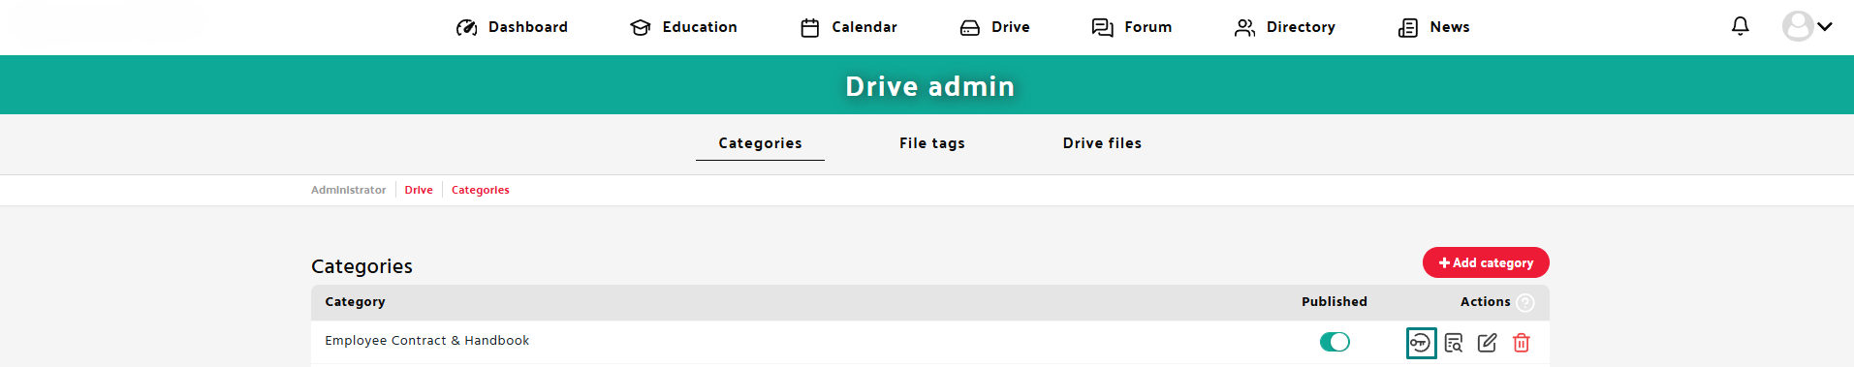Click the Directory people icon
Image resolution: width=1854 pixels, height=367 pixels.
1245,28
